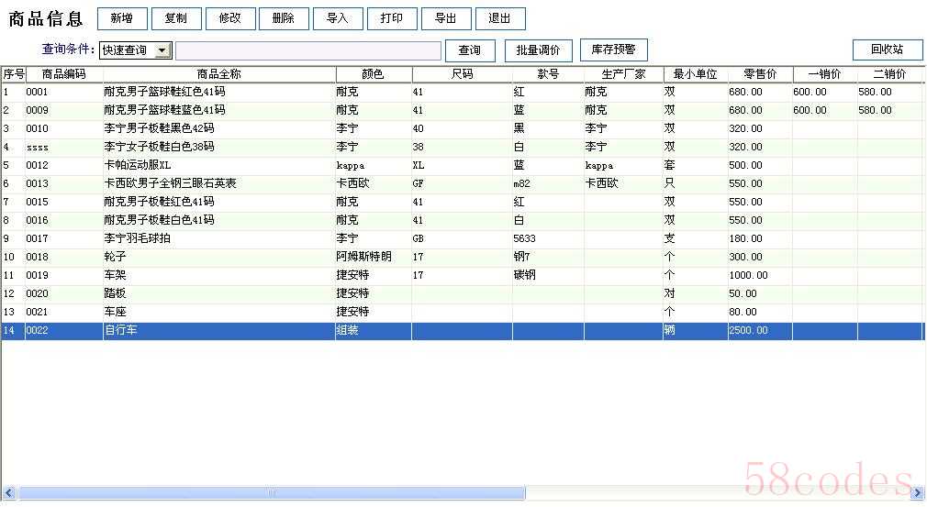Click the horizontal scrollbar thumb
The width and height of the screenshot is (927, 507).
pyautogui.click(x=272, y=493)
